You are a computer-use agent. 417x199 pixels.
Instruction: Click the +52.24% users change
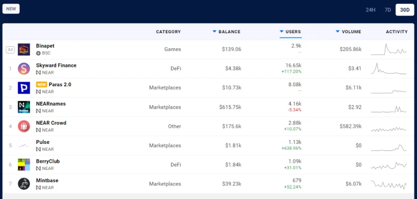tap(293, 187)
